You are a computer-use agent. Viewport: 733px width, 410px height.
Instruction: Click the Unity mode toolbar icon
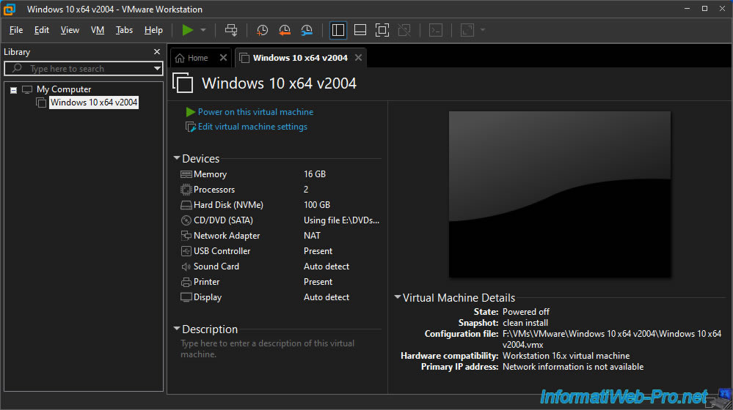(x=404, y=30)
